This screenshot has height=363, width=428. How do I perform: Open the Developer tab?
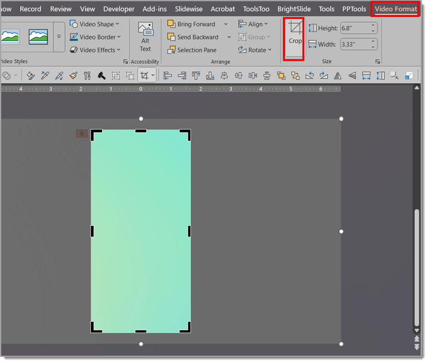pos(119,9)
